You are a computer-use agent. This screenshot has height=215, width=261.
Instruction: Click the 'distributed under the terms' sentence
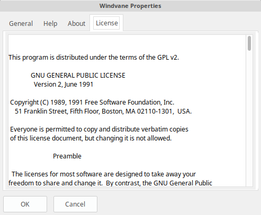[94, 58]
